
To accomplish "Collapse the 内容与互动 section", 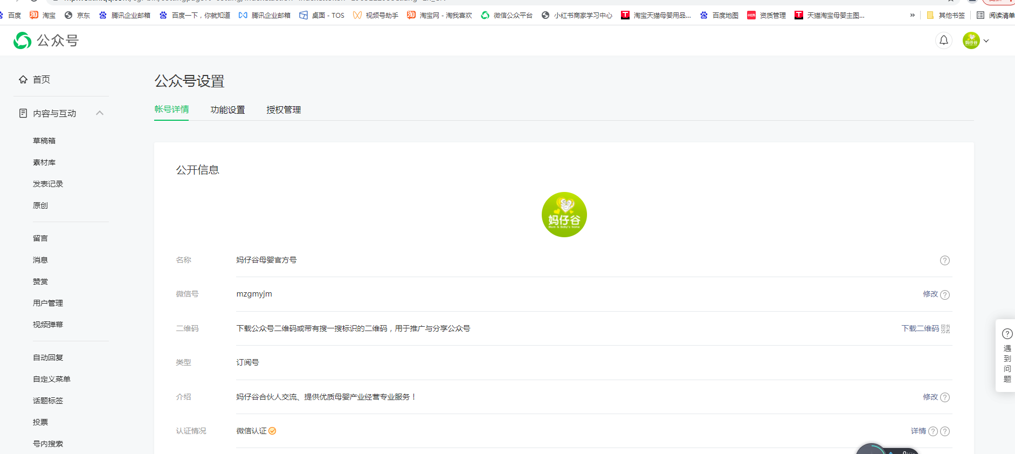I will pos(100,113).
